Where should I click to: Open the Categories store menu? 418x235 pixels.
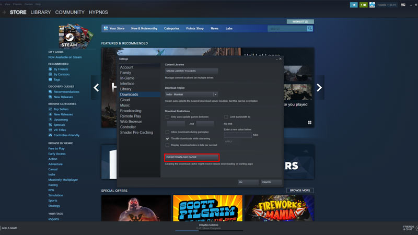click(x=171, y=28)
